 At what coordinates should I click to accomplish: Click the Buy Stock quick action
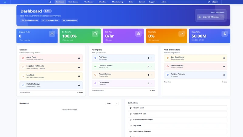177,125
